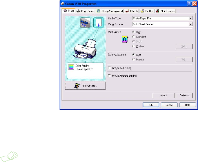Click the color printing rainbow icon
Viewport: 198px width, 162px height.
(71, 67)
